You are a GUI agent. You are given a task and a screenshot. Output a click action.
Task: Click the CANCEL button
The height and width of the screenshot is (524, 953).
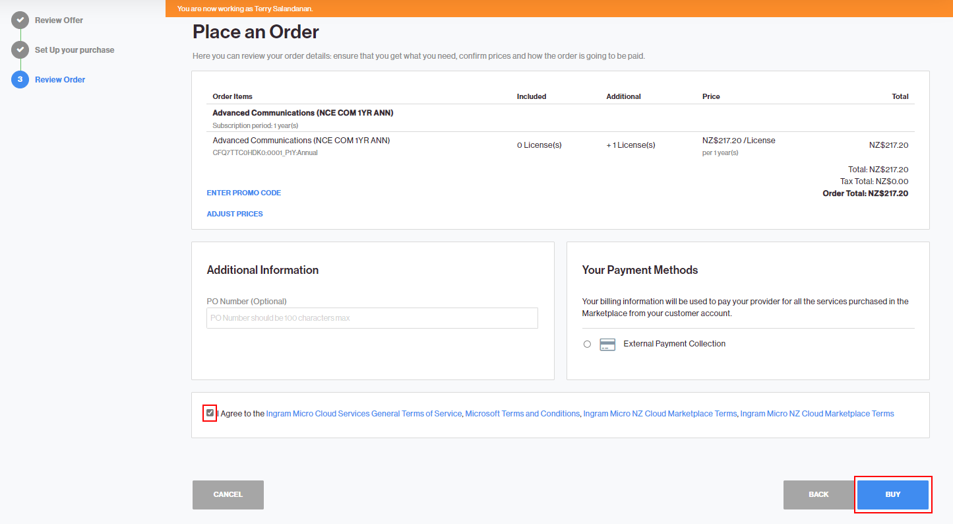(x=228, y=494)
